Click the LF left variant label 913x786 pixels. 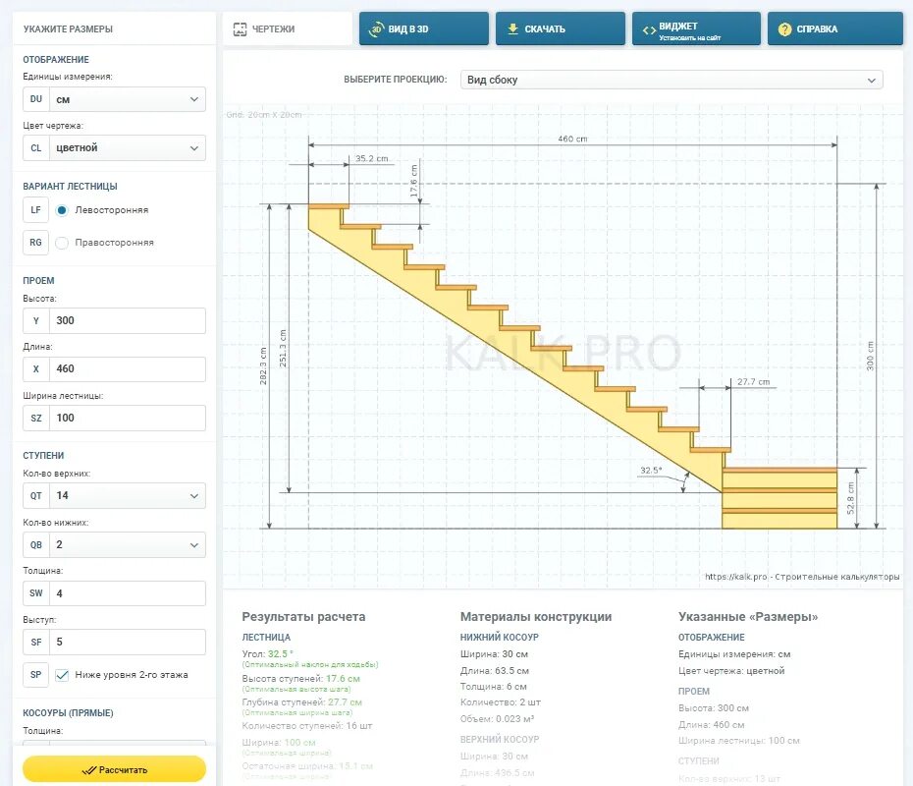(x=35, y=210)
